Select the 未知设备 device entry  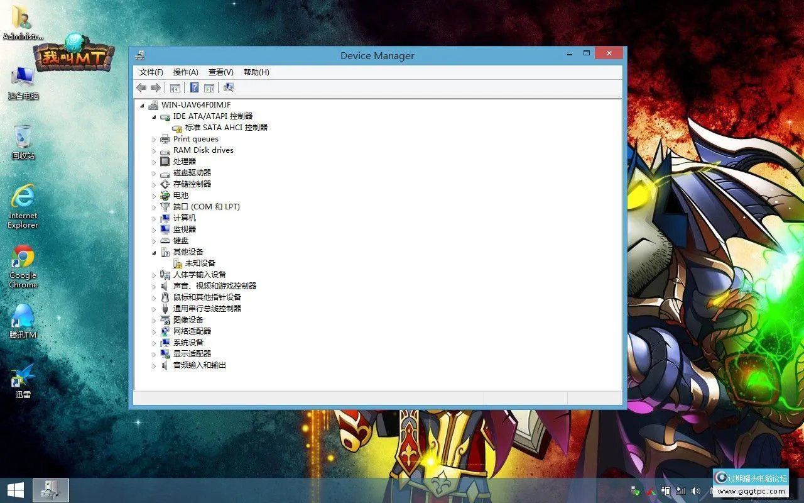(201, 263)
